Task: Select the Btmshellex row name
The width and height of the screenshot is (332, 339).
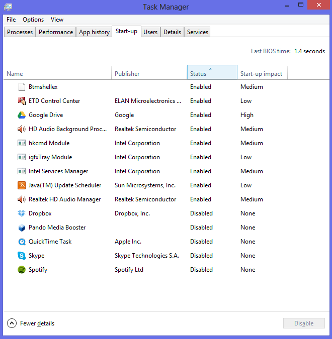Action: 43,87
